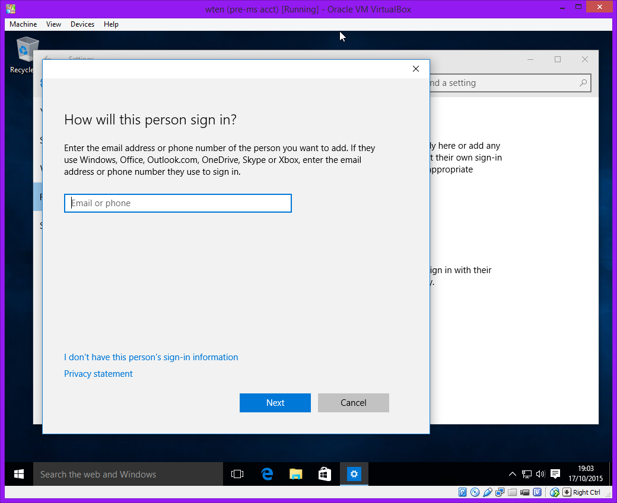Focus the Email or phone field
Screen dimensions: 617x503
point(178,203)
